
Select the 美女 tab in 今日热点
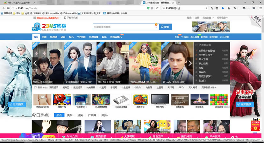[69, 115]
